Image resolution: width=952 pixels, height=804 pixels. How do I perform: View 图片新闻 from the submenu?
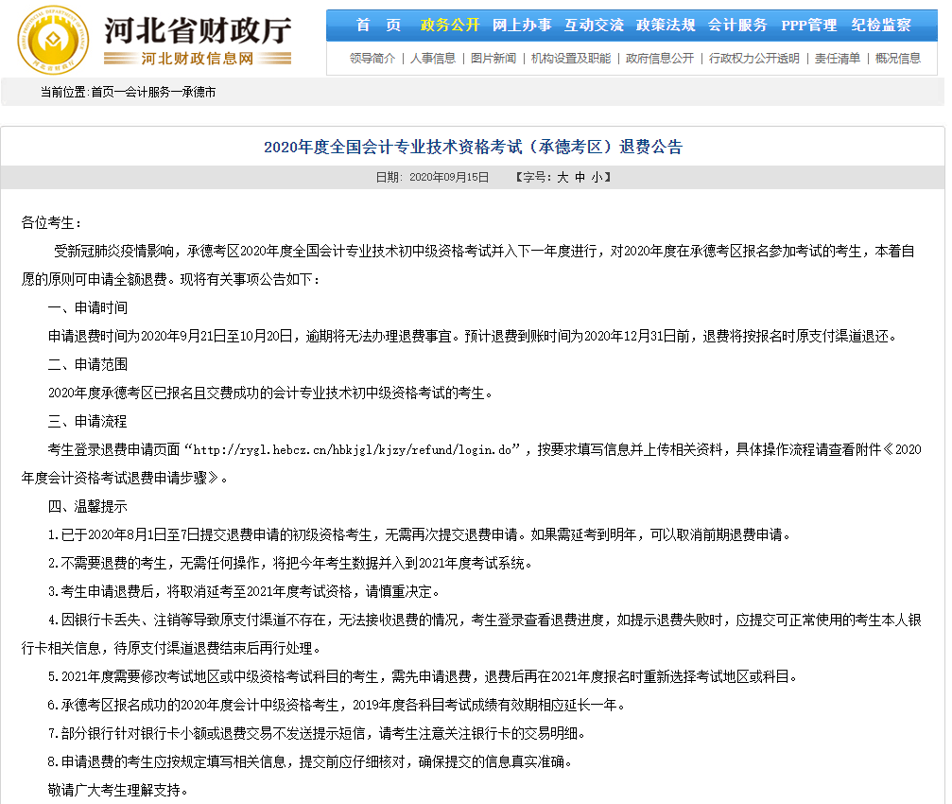493,59
